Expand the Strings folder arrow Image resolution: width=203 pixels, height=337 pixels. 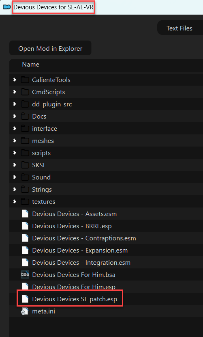click(x=14, y=190)
